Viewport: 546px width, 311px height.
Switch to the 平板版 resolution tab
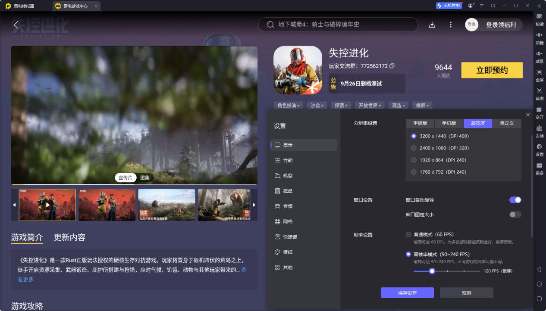click(420, 123)
